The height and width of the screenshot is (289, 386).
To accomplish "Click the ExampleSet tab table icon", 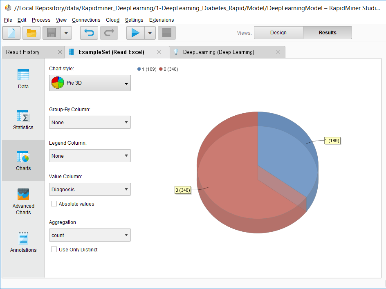I will [x=71, y=52].
